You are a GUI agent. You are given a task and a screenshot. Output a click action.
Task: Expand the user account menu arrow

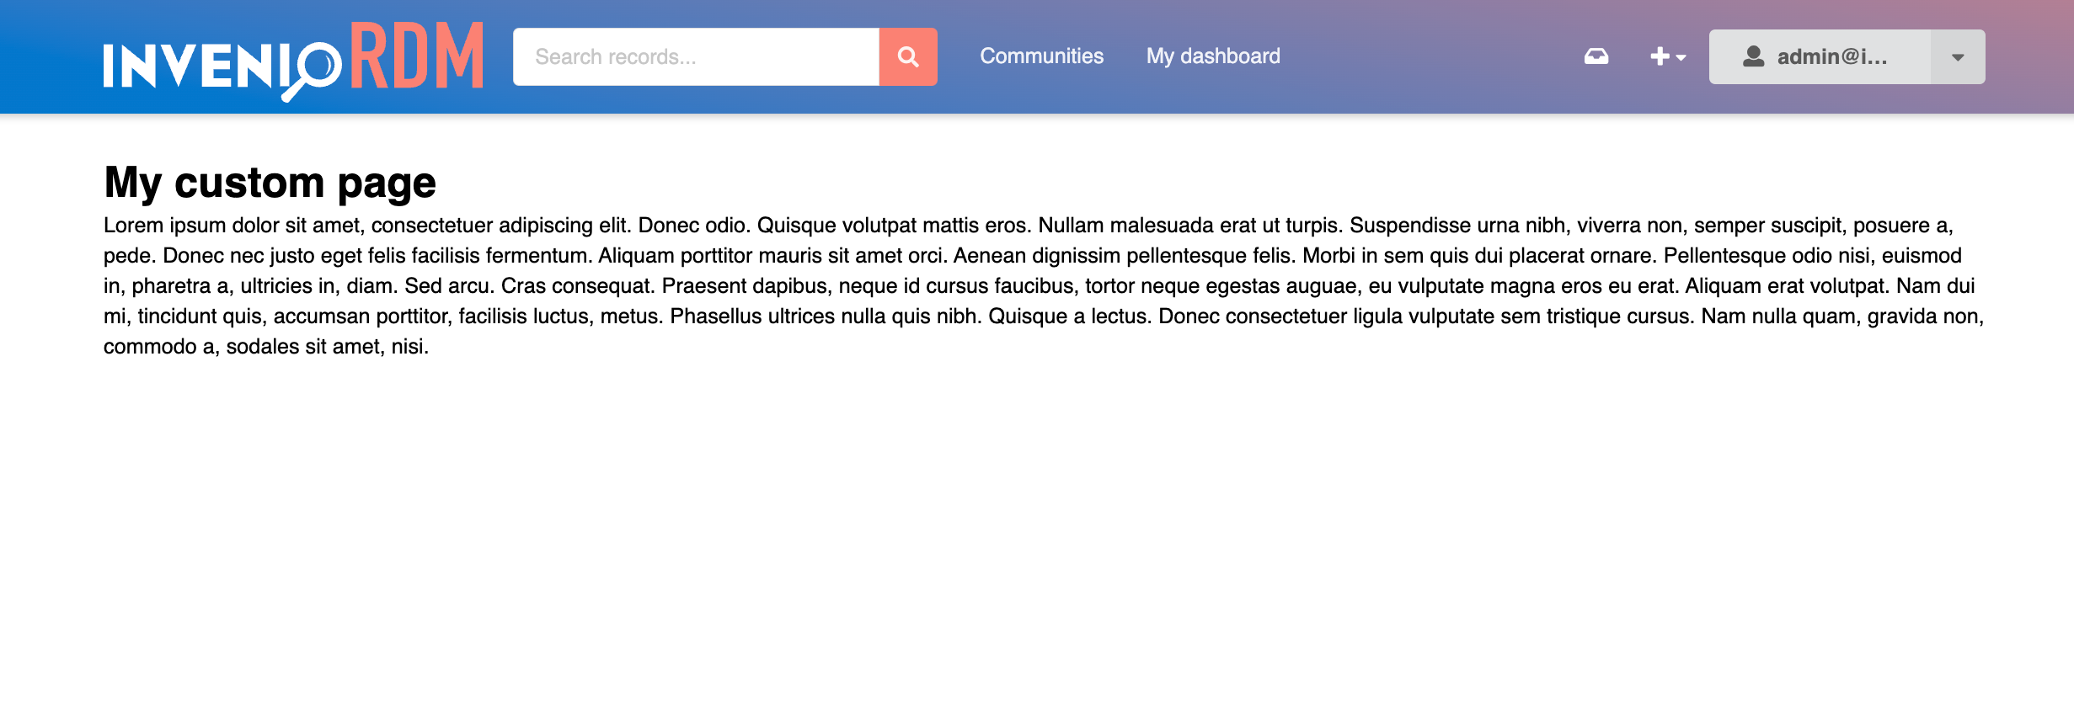[x=1957, y=57]
